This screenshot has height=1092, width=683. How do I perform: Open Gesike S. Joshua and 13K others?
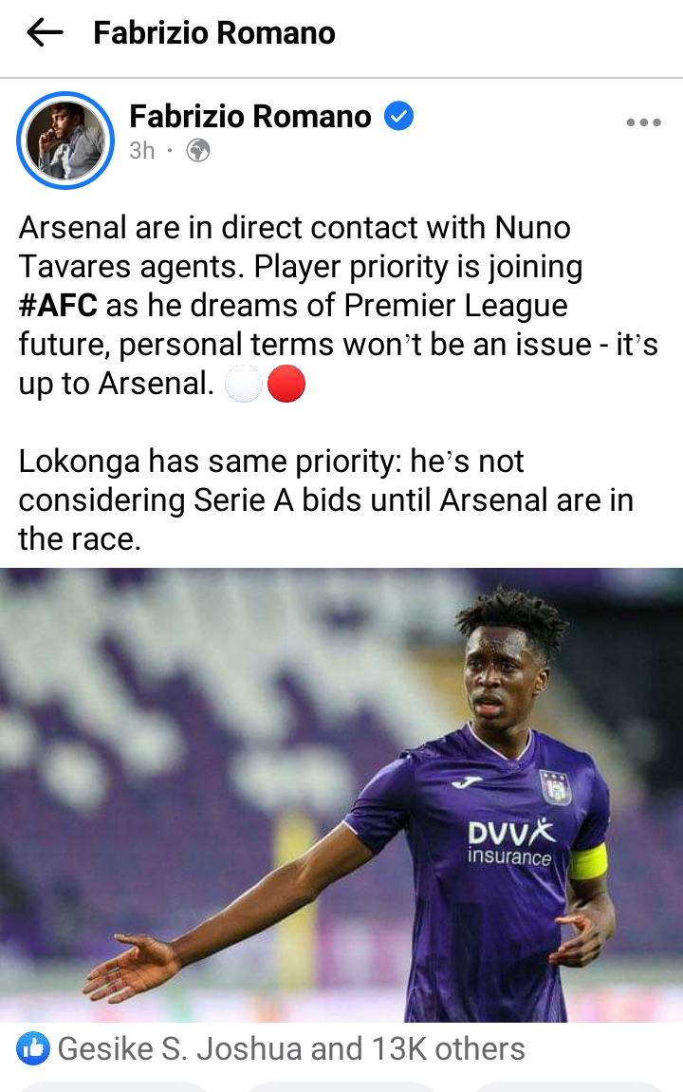pos(290,1049)
